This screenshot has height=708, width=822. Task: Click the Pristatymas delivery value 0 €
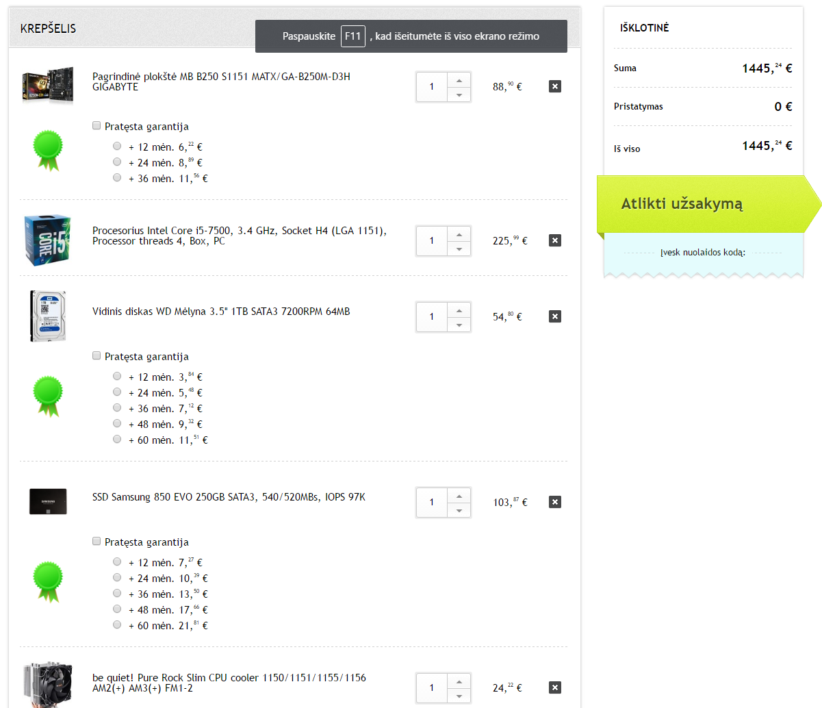(x=783, y=106)
